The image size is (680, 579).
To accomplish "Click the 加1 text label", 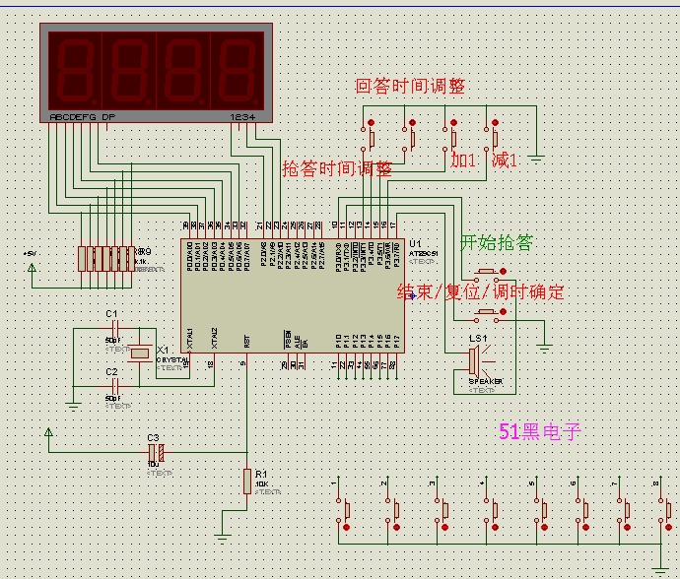I will [463, 161].
